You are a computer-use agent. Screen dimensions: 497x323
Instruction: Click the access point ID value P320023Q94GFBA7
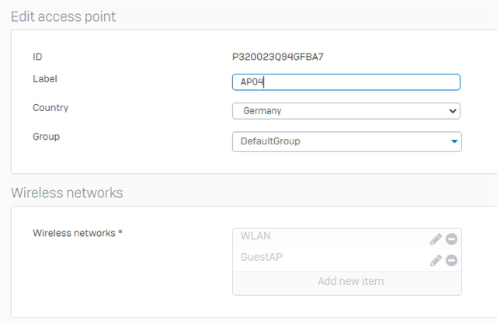278,57
